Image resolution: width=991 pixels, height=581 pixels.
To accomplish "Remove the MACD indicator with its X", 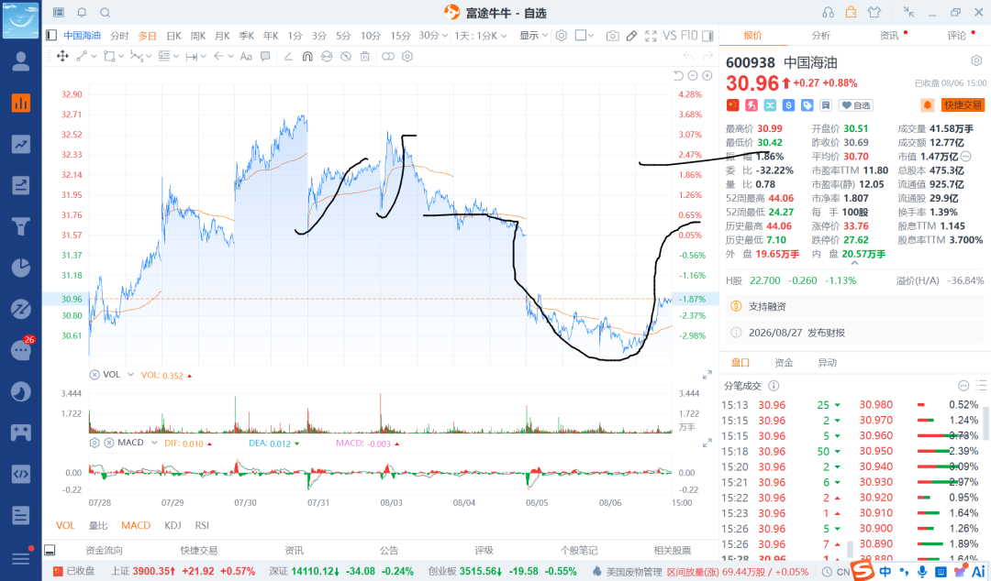I will coord(108,443).
